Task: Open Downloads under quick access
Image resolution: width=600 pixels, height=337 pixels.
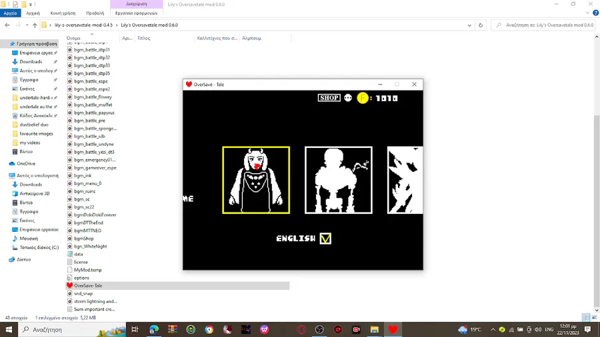Action: [x=31, y=61]
